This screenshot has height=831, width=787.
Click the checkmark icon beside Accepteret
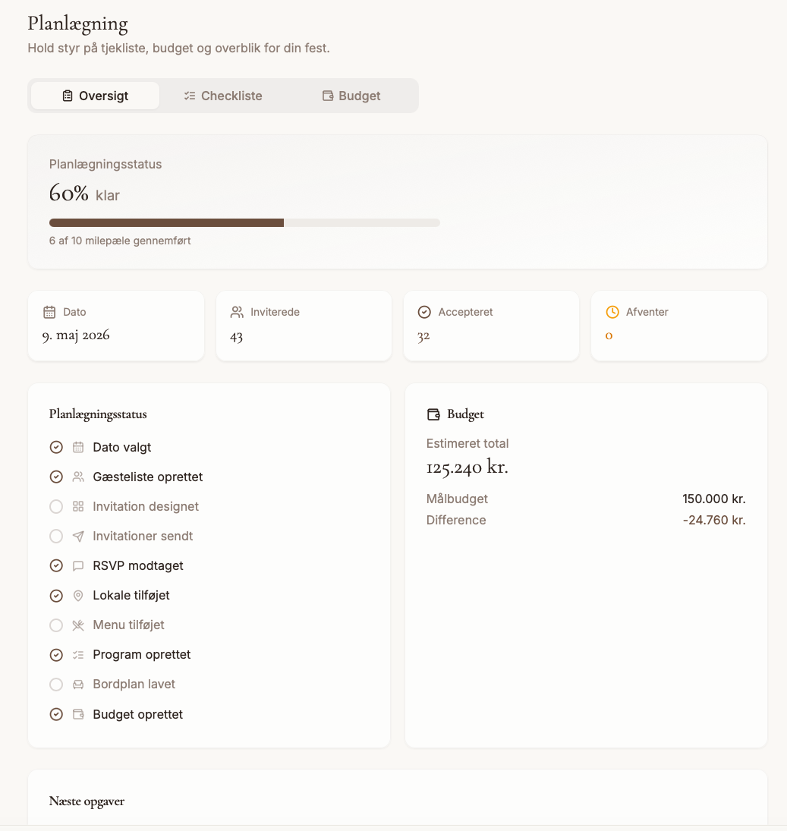click(424, 312)
